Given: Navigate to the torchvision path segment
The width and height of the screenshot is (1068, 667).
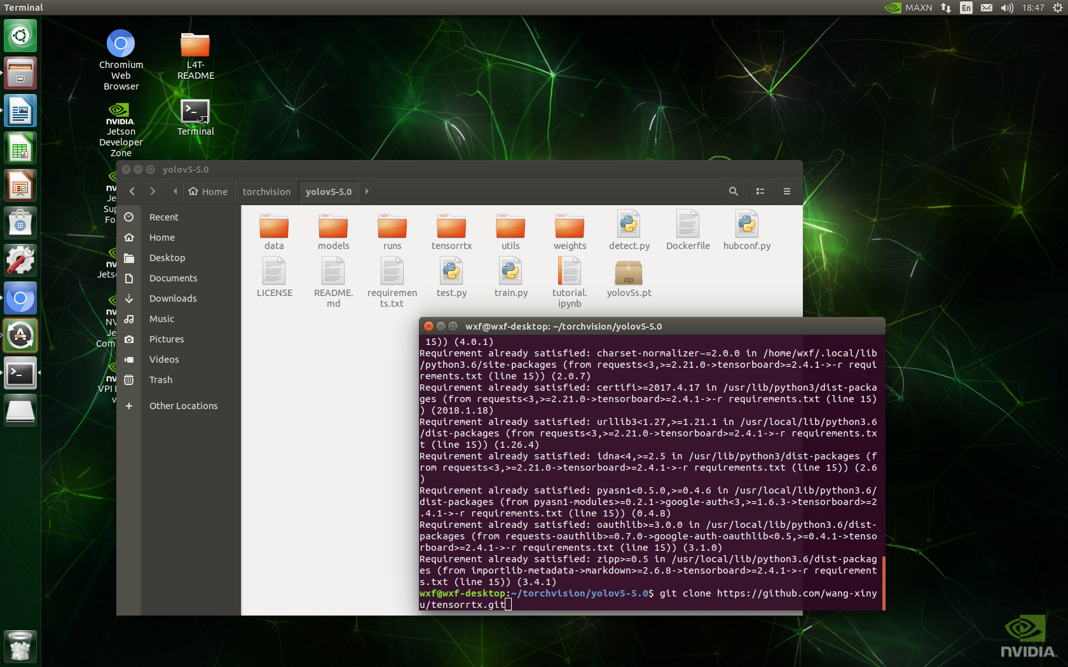Looking at the screenshot, I should (266, 191).
